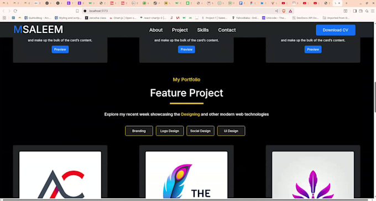Click the horizontal scrollbar at page bottom
The image size is (376, 201).
186,199
